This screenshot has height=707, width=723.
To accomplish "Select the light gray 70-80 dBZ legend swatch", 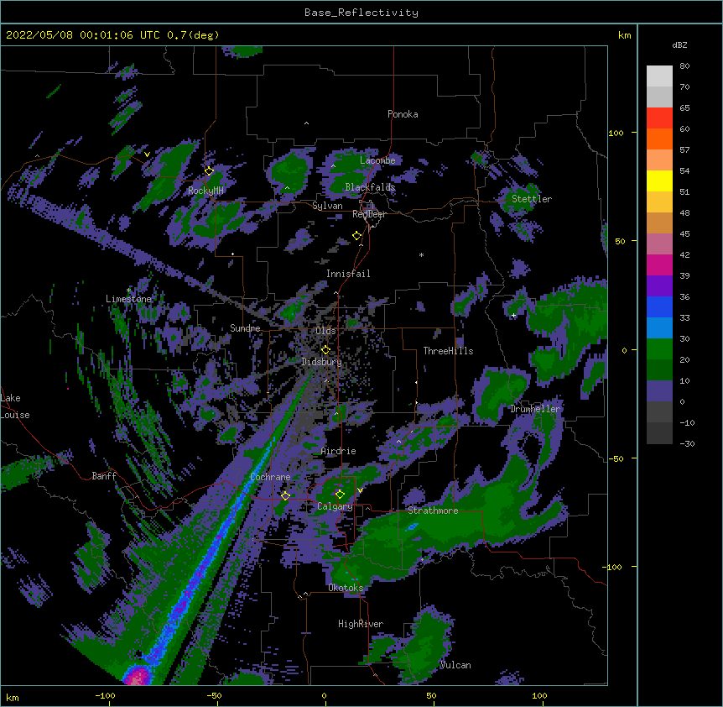I will pyautogui.click(x=659, y=76).
